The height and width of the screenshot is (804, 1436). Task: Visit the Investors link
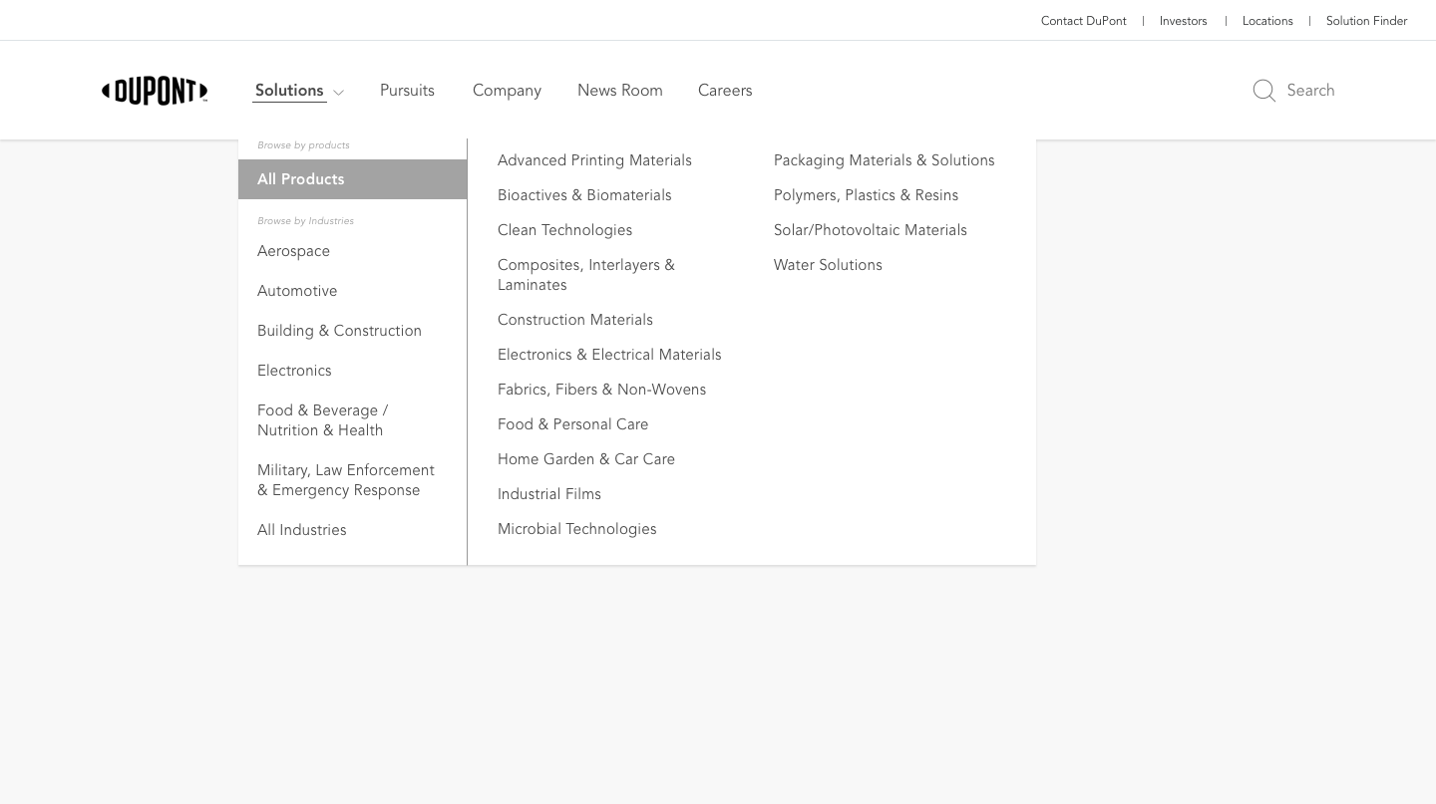pos(1183,21)
